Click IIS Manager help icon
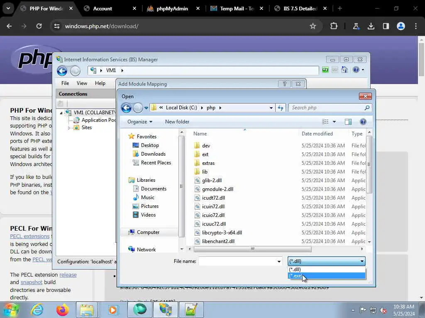Viewport: 425px width, 318px height. (x=356, y=70)
